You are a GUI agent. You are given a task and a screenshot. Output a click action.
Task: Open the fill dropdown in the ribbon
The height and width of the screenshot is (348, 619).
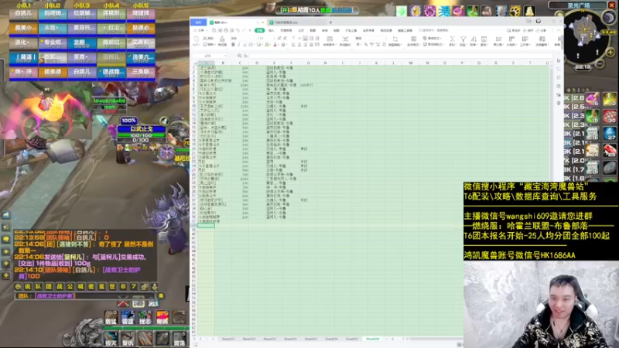tap(484, 41)
